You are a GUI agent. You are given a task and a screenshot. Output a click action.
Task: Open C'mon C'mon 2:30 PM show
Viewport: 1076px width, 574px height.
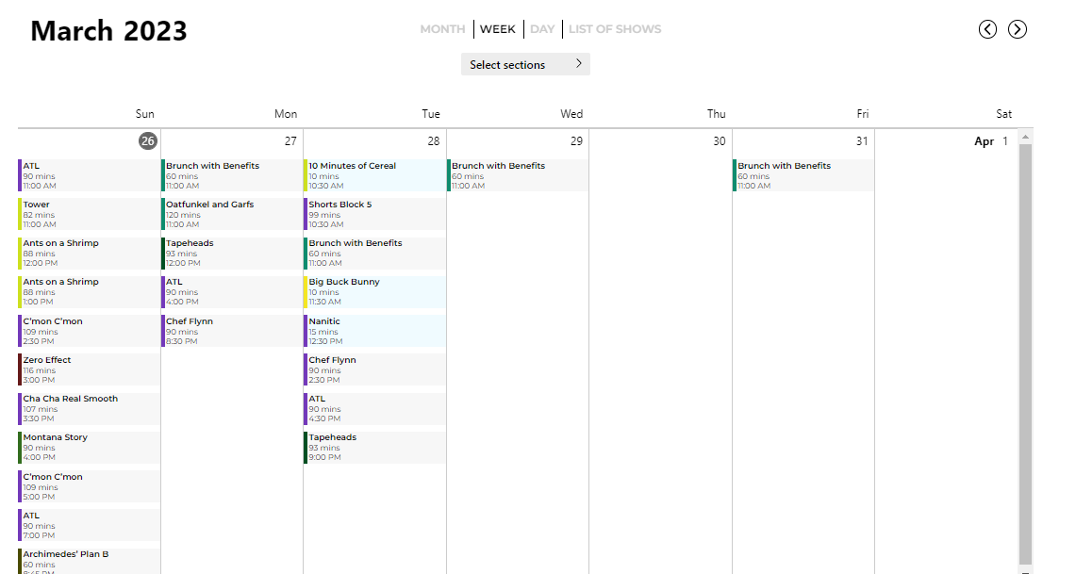click(90, 331)
